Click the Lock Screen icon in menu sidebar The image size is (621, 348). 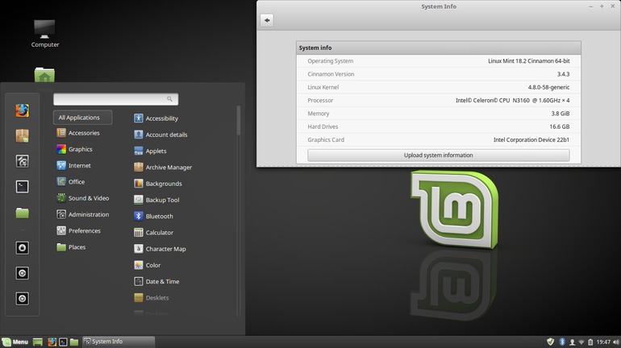tap(23, 248)
